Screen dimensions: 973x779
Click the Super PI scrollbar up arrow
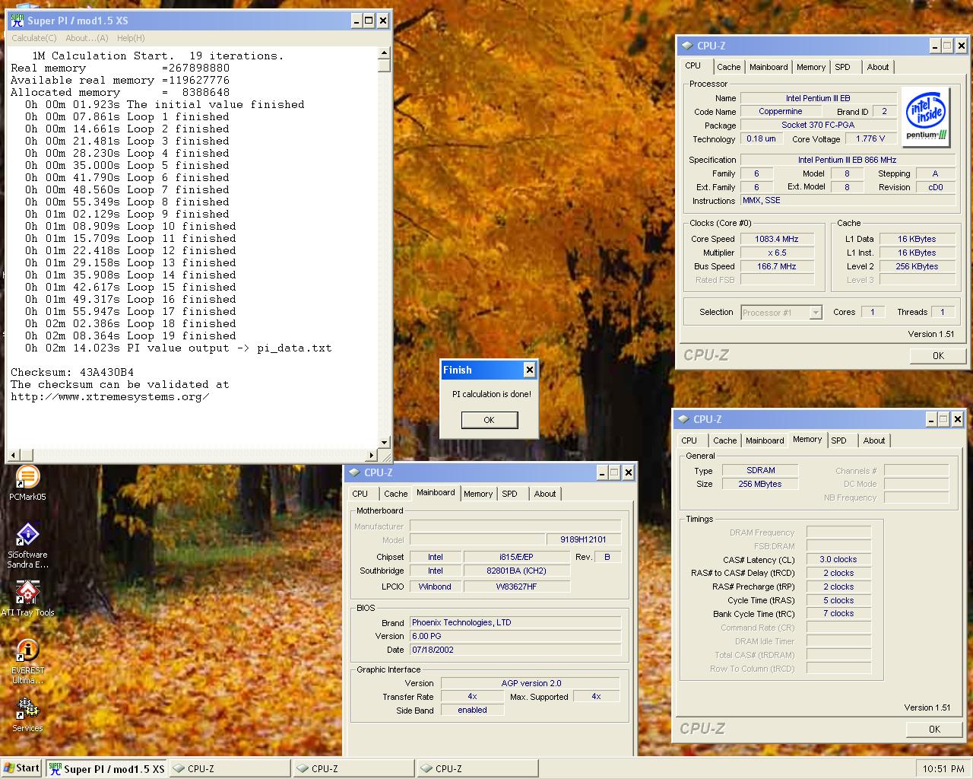(384, 53)
